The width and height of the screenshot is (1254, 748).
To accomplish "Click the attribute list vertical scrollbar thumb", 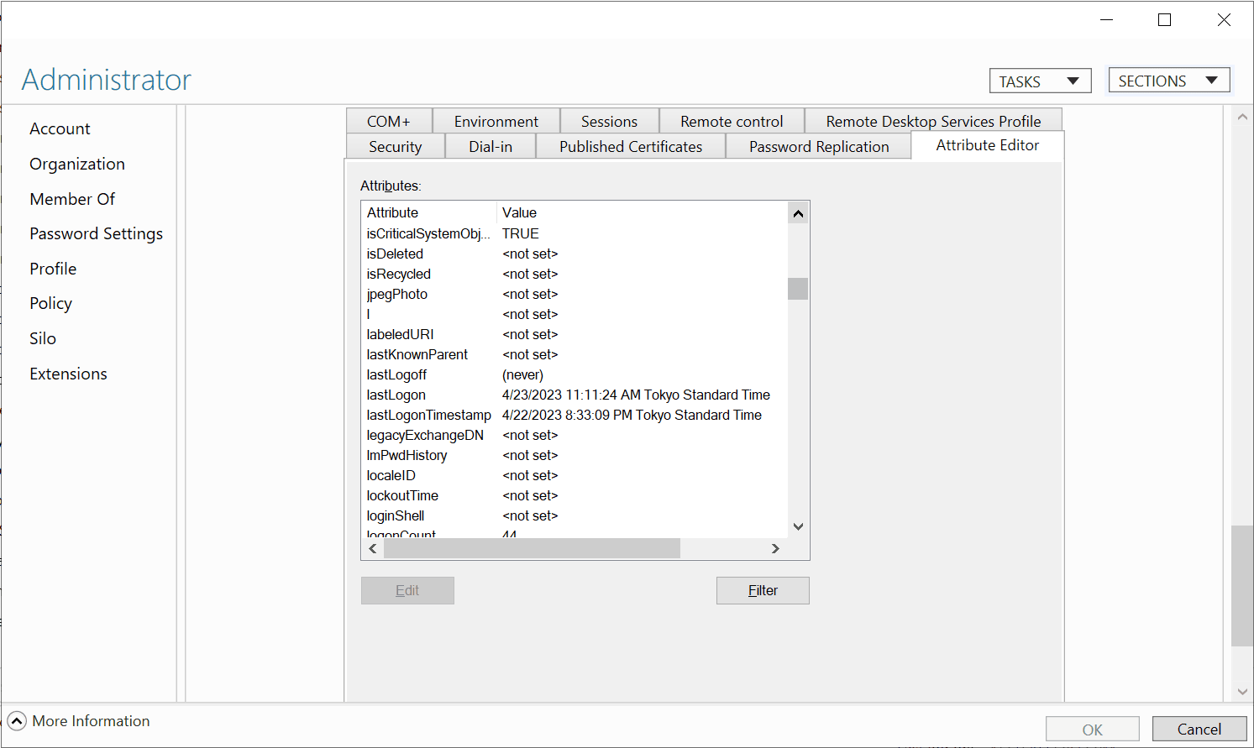I will click(798, 289).
